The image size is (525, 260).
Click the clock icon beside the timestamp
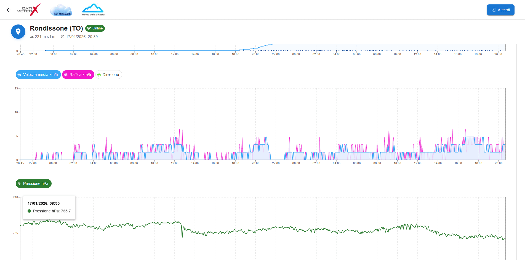click(x=63, y=37)
